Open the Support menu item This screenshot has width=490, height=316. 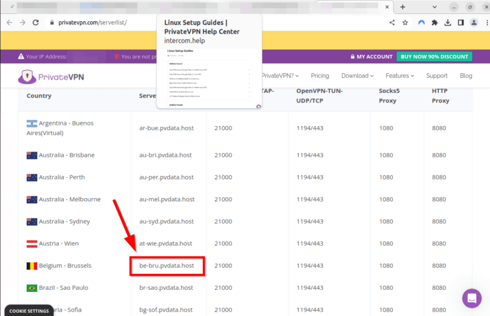tap(436, 76)
